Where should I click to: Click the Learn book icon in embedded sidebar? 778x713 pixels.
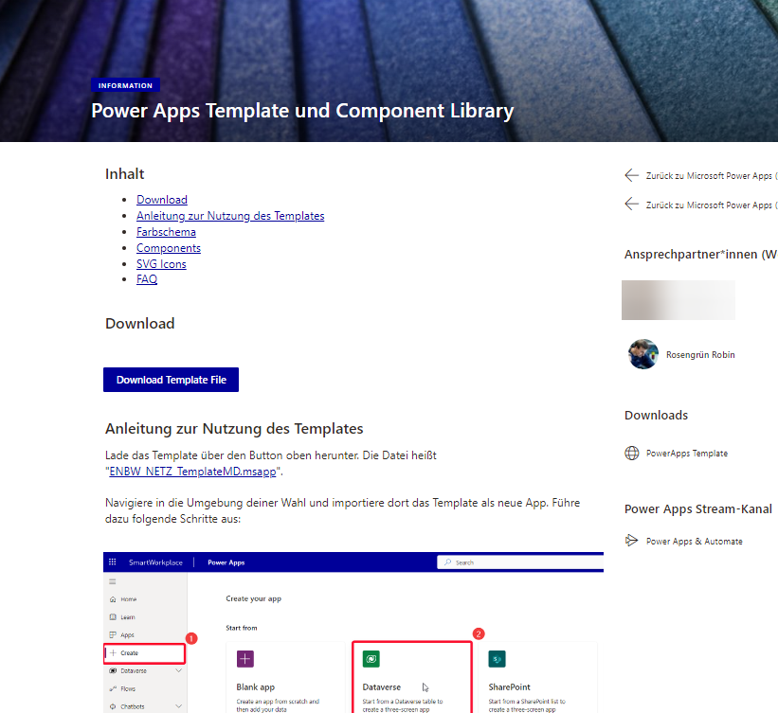(113, 616)
